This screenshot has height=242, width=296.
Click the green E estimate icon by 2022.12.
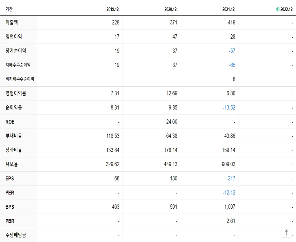tap(278, 9)
